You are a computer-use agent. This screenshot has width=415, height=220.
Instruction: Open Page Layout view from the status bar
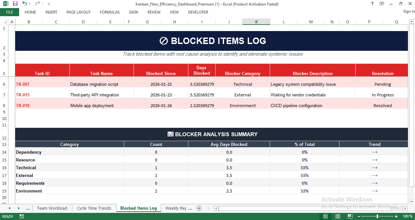pyautogui.click(x=338, y=216)
